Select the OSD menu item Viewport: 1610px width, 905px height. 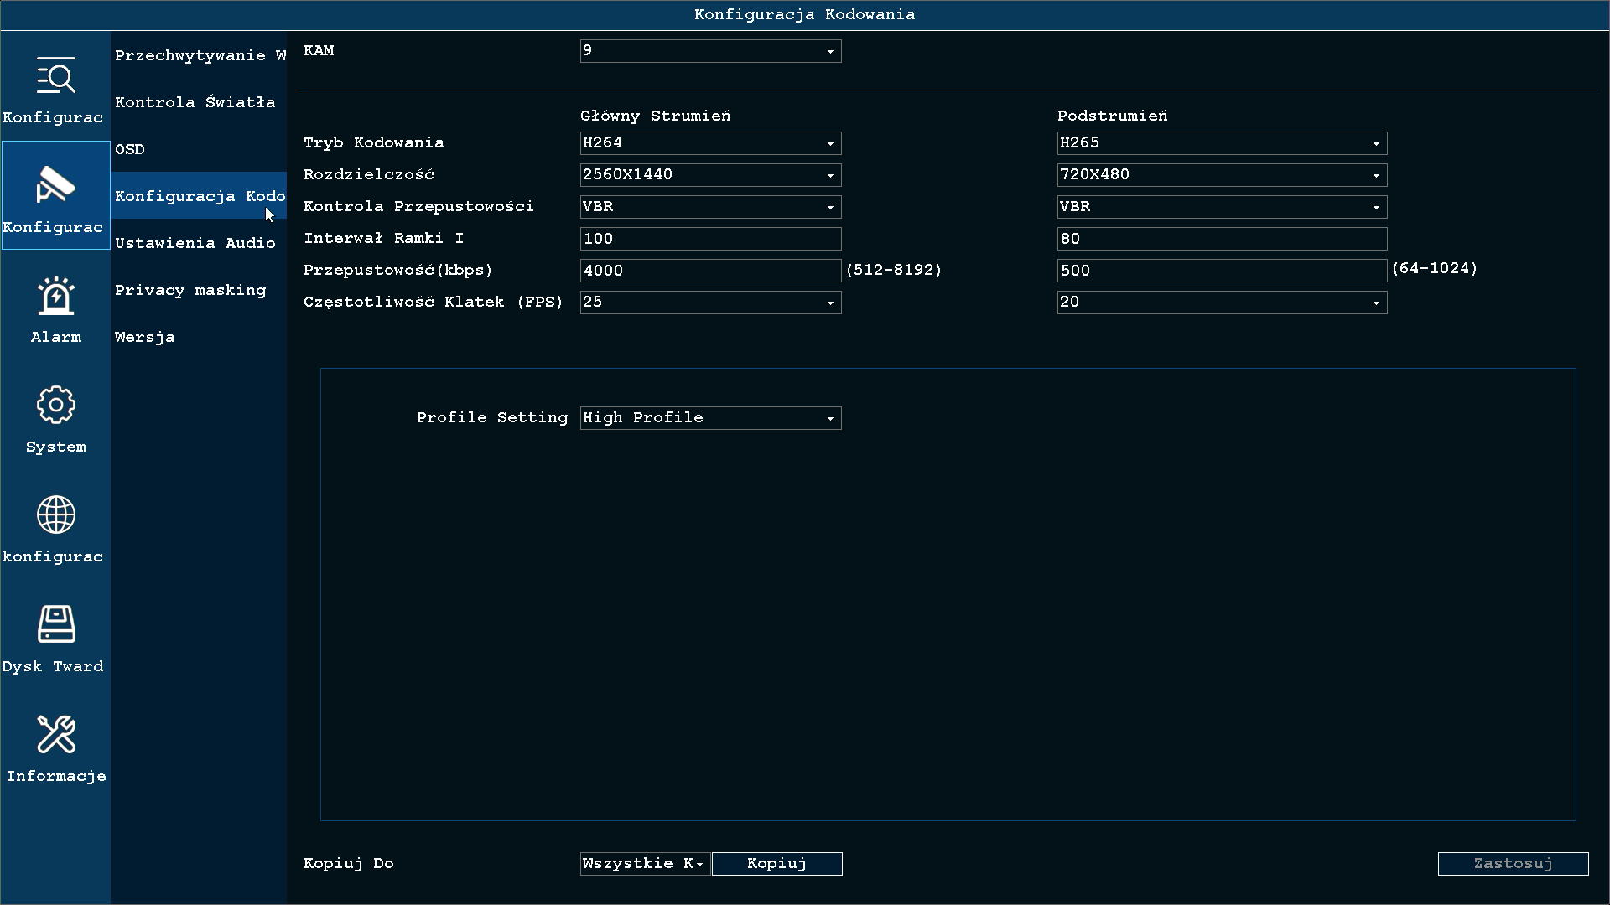pyautogui.click(x=199, y=149)
